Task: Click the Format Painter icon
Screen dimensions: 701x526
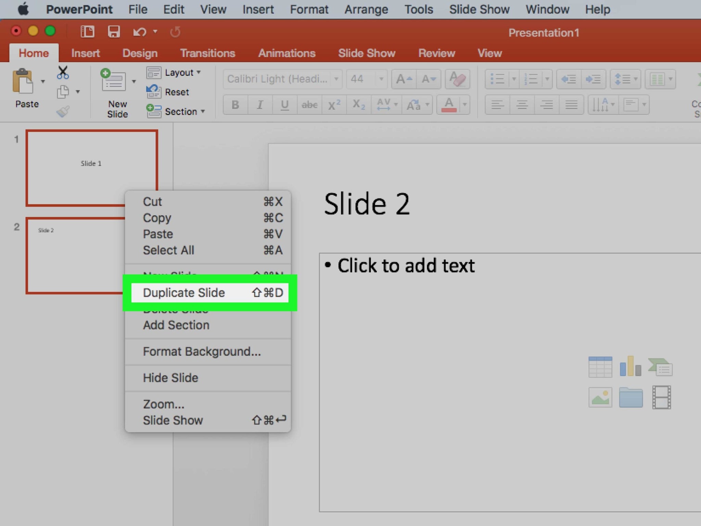Action: (63, 111)
